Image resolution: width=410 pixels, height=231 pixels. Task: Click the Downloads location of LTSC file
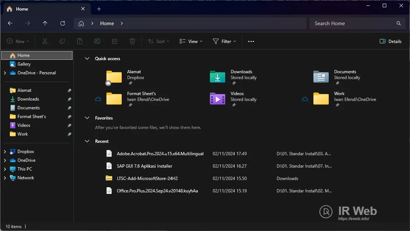287,179
